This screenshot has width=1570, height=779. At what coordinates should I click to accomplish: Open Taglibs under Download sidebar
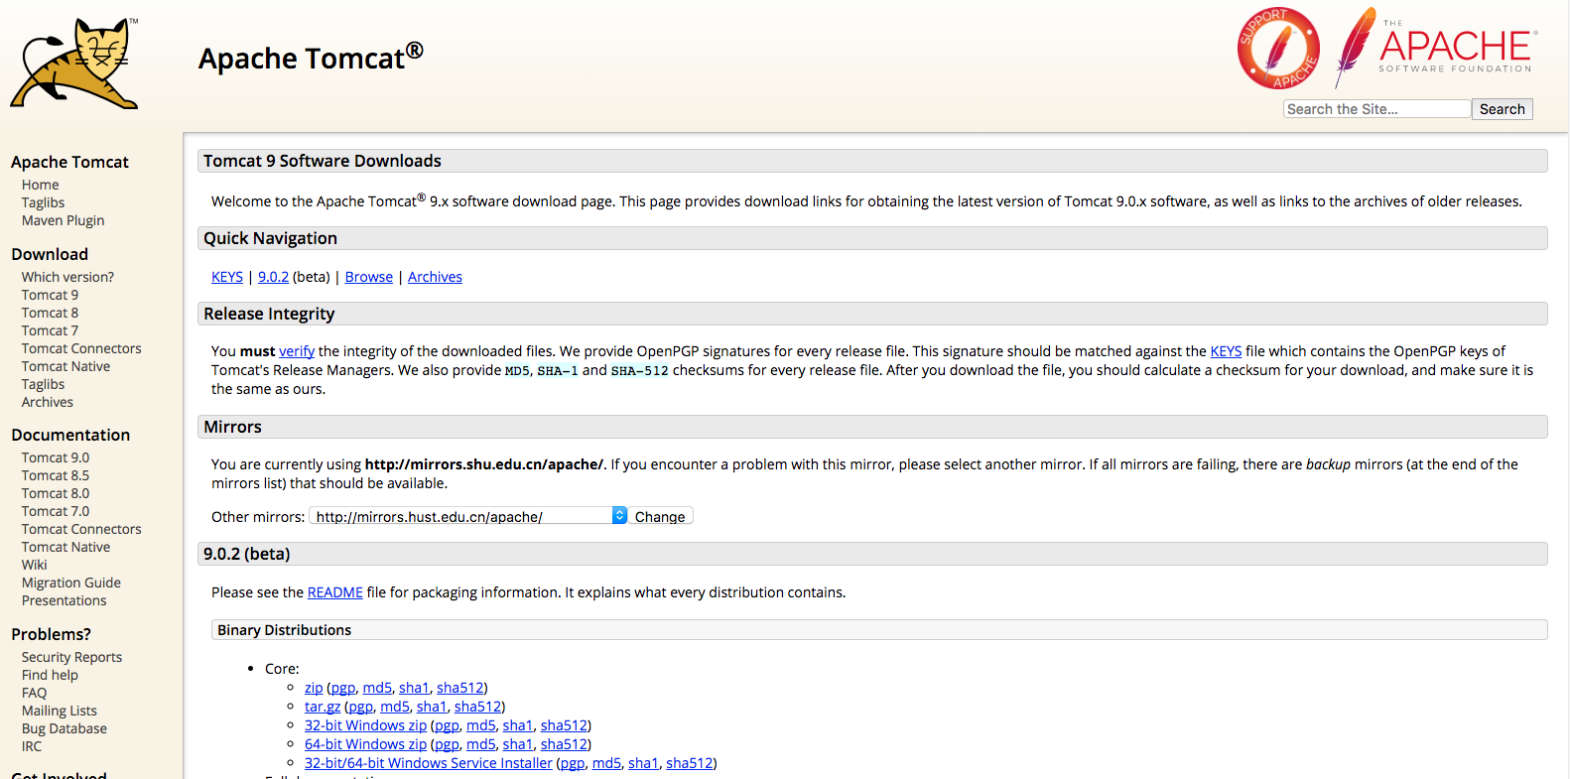44,384
